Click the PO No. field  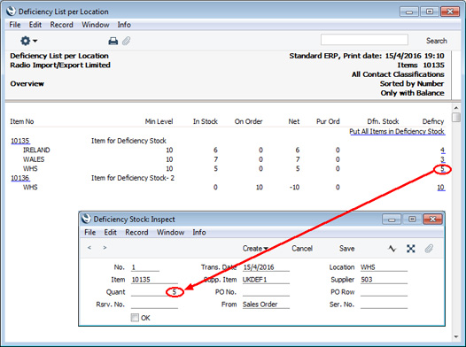[266, 292]
